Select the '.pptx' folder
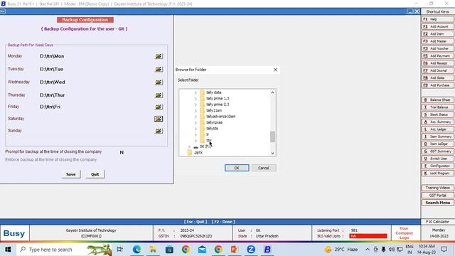Screen dimensions: 455x256 [198, 152]
